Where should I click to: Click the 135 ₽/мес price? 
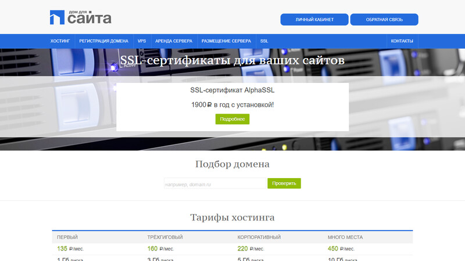coord(70,249)
